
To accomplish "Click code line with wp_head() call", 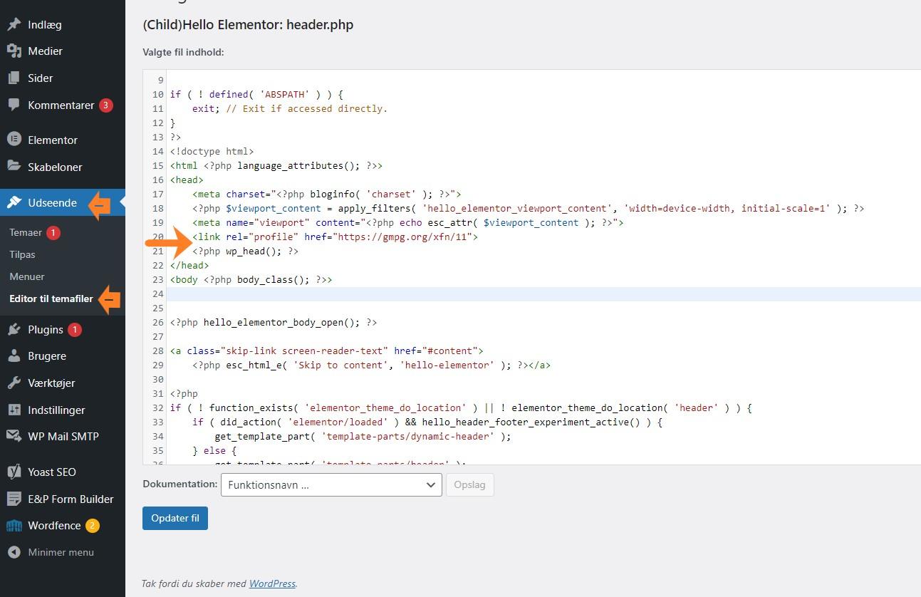I will (x=245, y=251).
